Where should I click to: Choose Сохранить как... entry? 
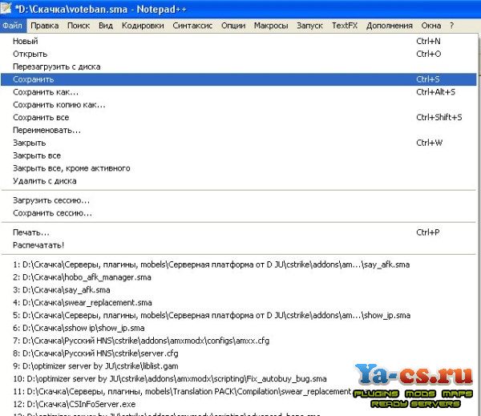pyautogui.click(x=239, y=92)
